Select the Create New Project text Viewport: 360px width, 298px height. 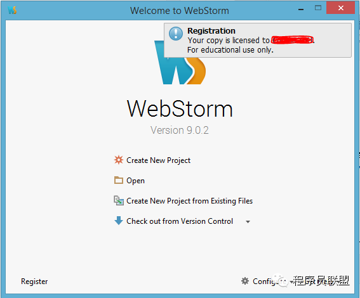pyautogui.click(x=159, y=160)
